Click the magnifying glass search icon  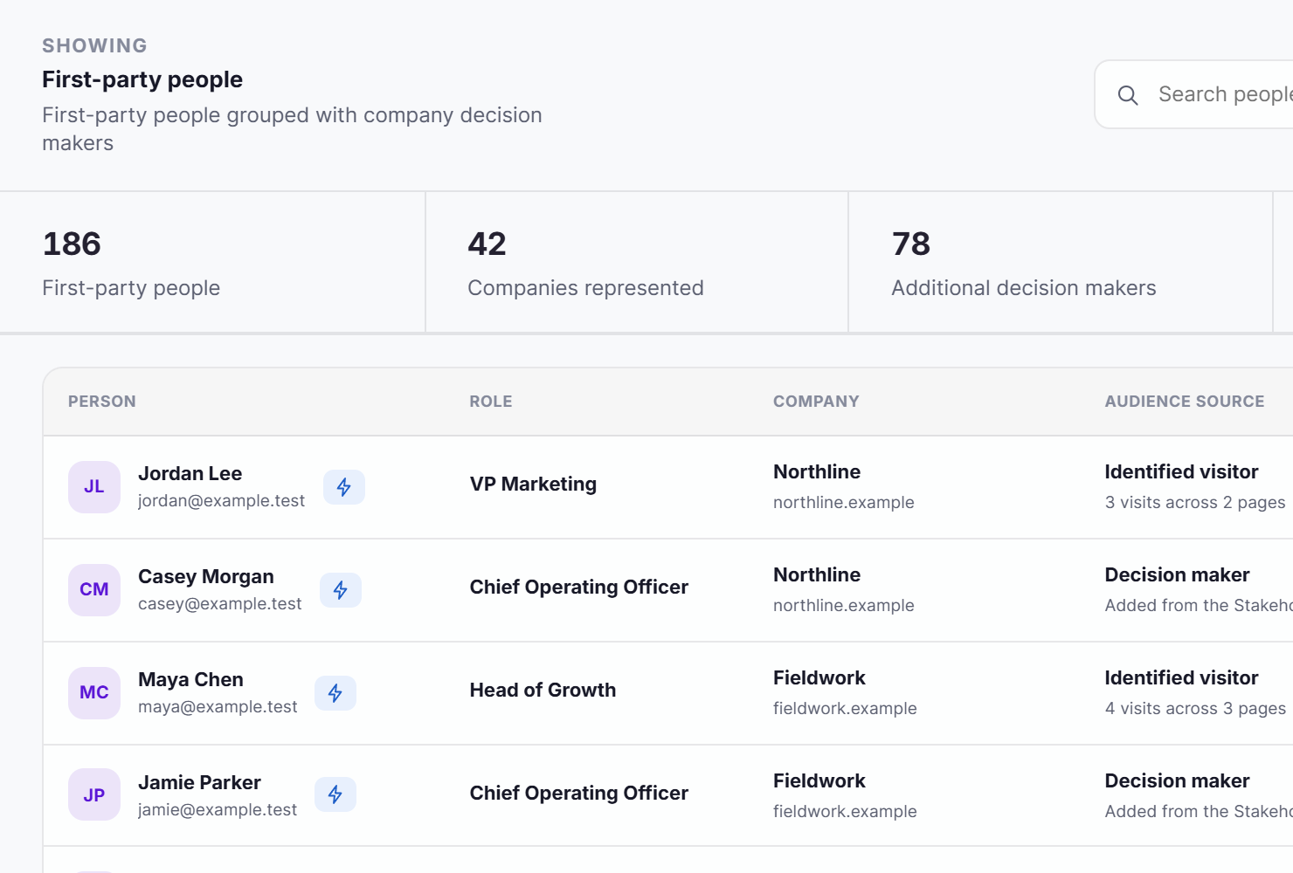1128,95
